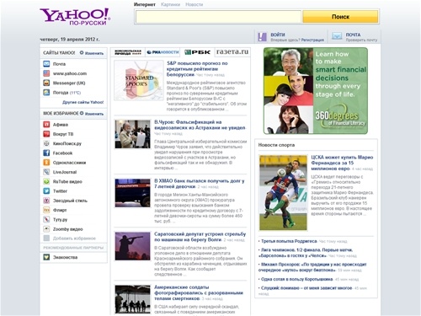Click the Регистрация link
This screenshot has width=421, height=316.
(312, 40)
